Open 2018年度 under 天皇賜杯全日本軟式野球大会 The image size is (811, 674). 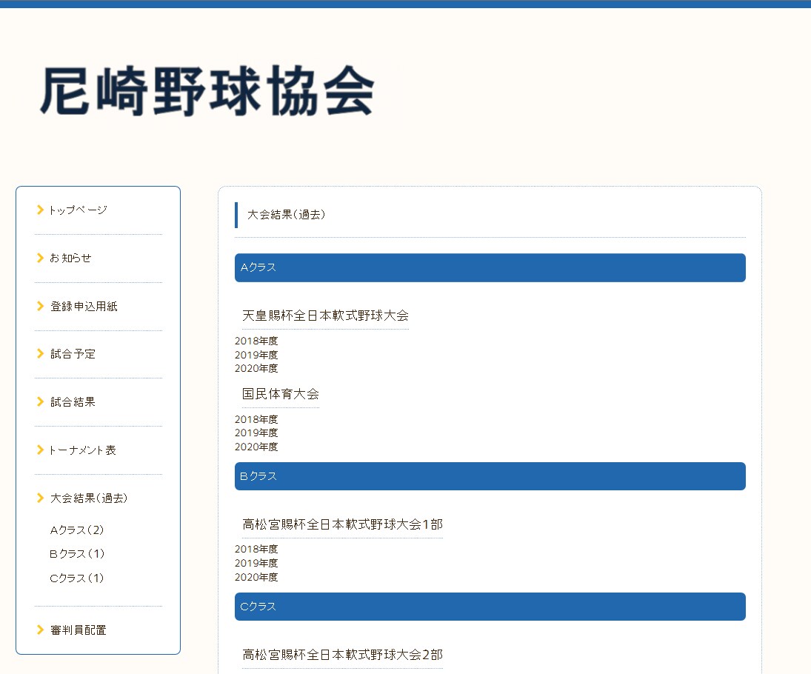256,341
